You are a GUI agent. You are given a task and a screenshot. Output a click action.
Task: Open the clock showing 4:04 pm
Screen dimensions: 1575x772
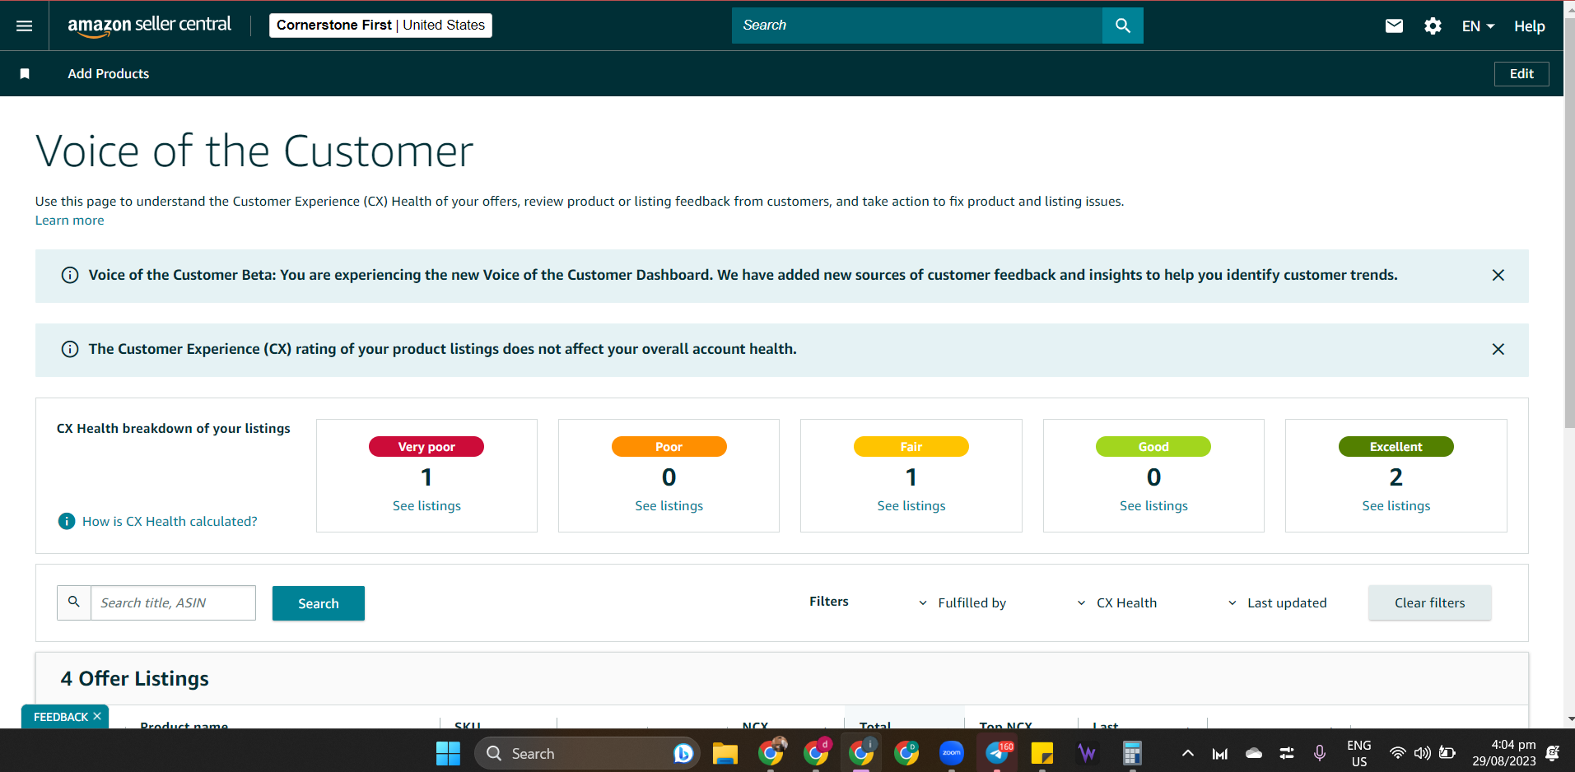click(x=1504, y=753)
